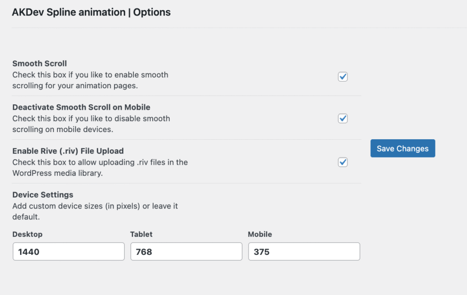
Task: Click the enable smooth scrolling description text
Action: point(90,80)
